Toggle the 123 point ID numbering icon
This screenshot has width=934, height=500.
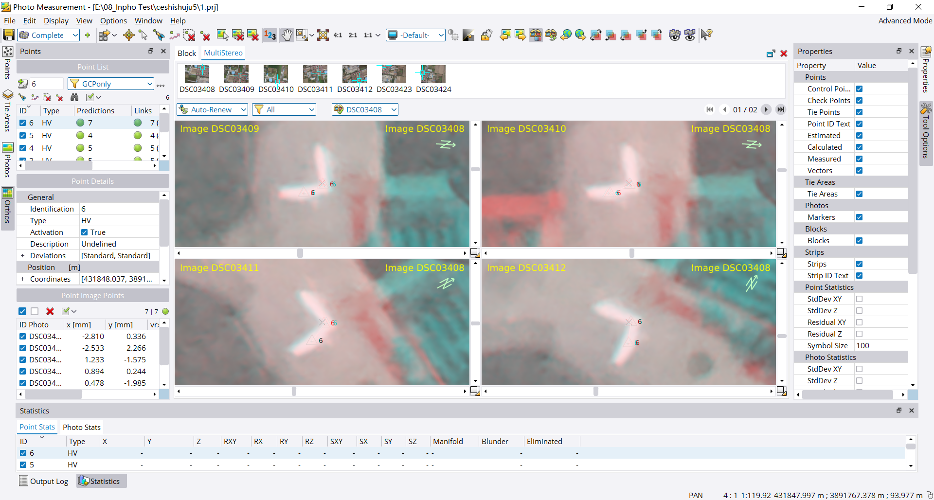click(270, 35)
